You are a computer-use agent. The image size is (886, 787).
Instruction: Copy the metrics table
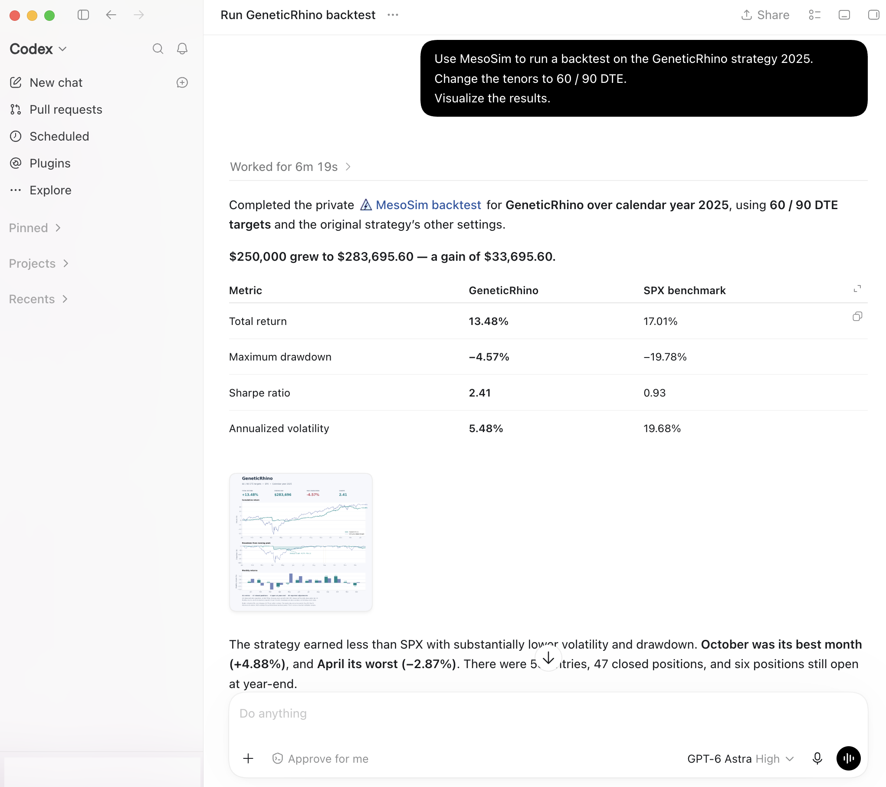click(857, 316)
